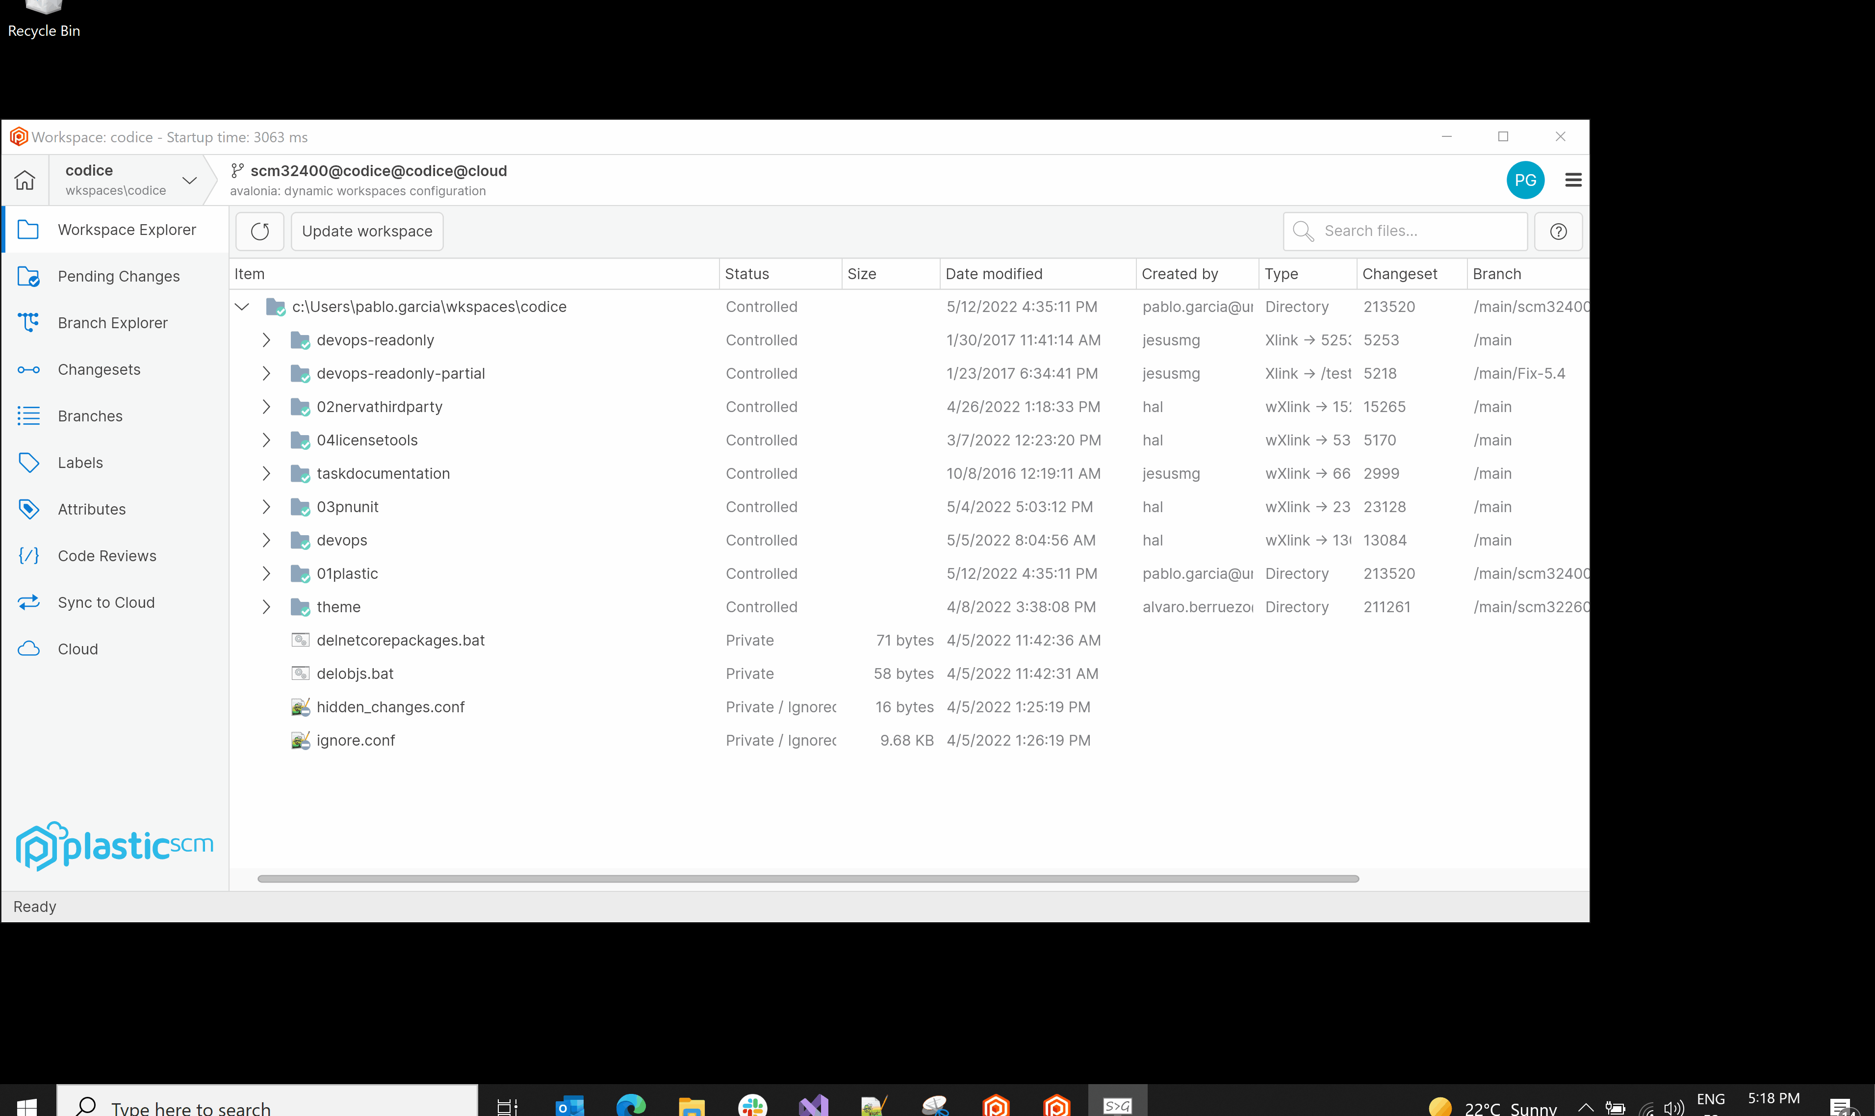Click the Search files input field
This screenshot has height=1116, width=1875.
1413,231
